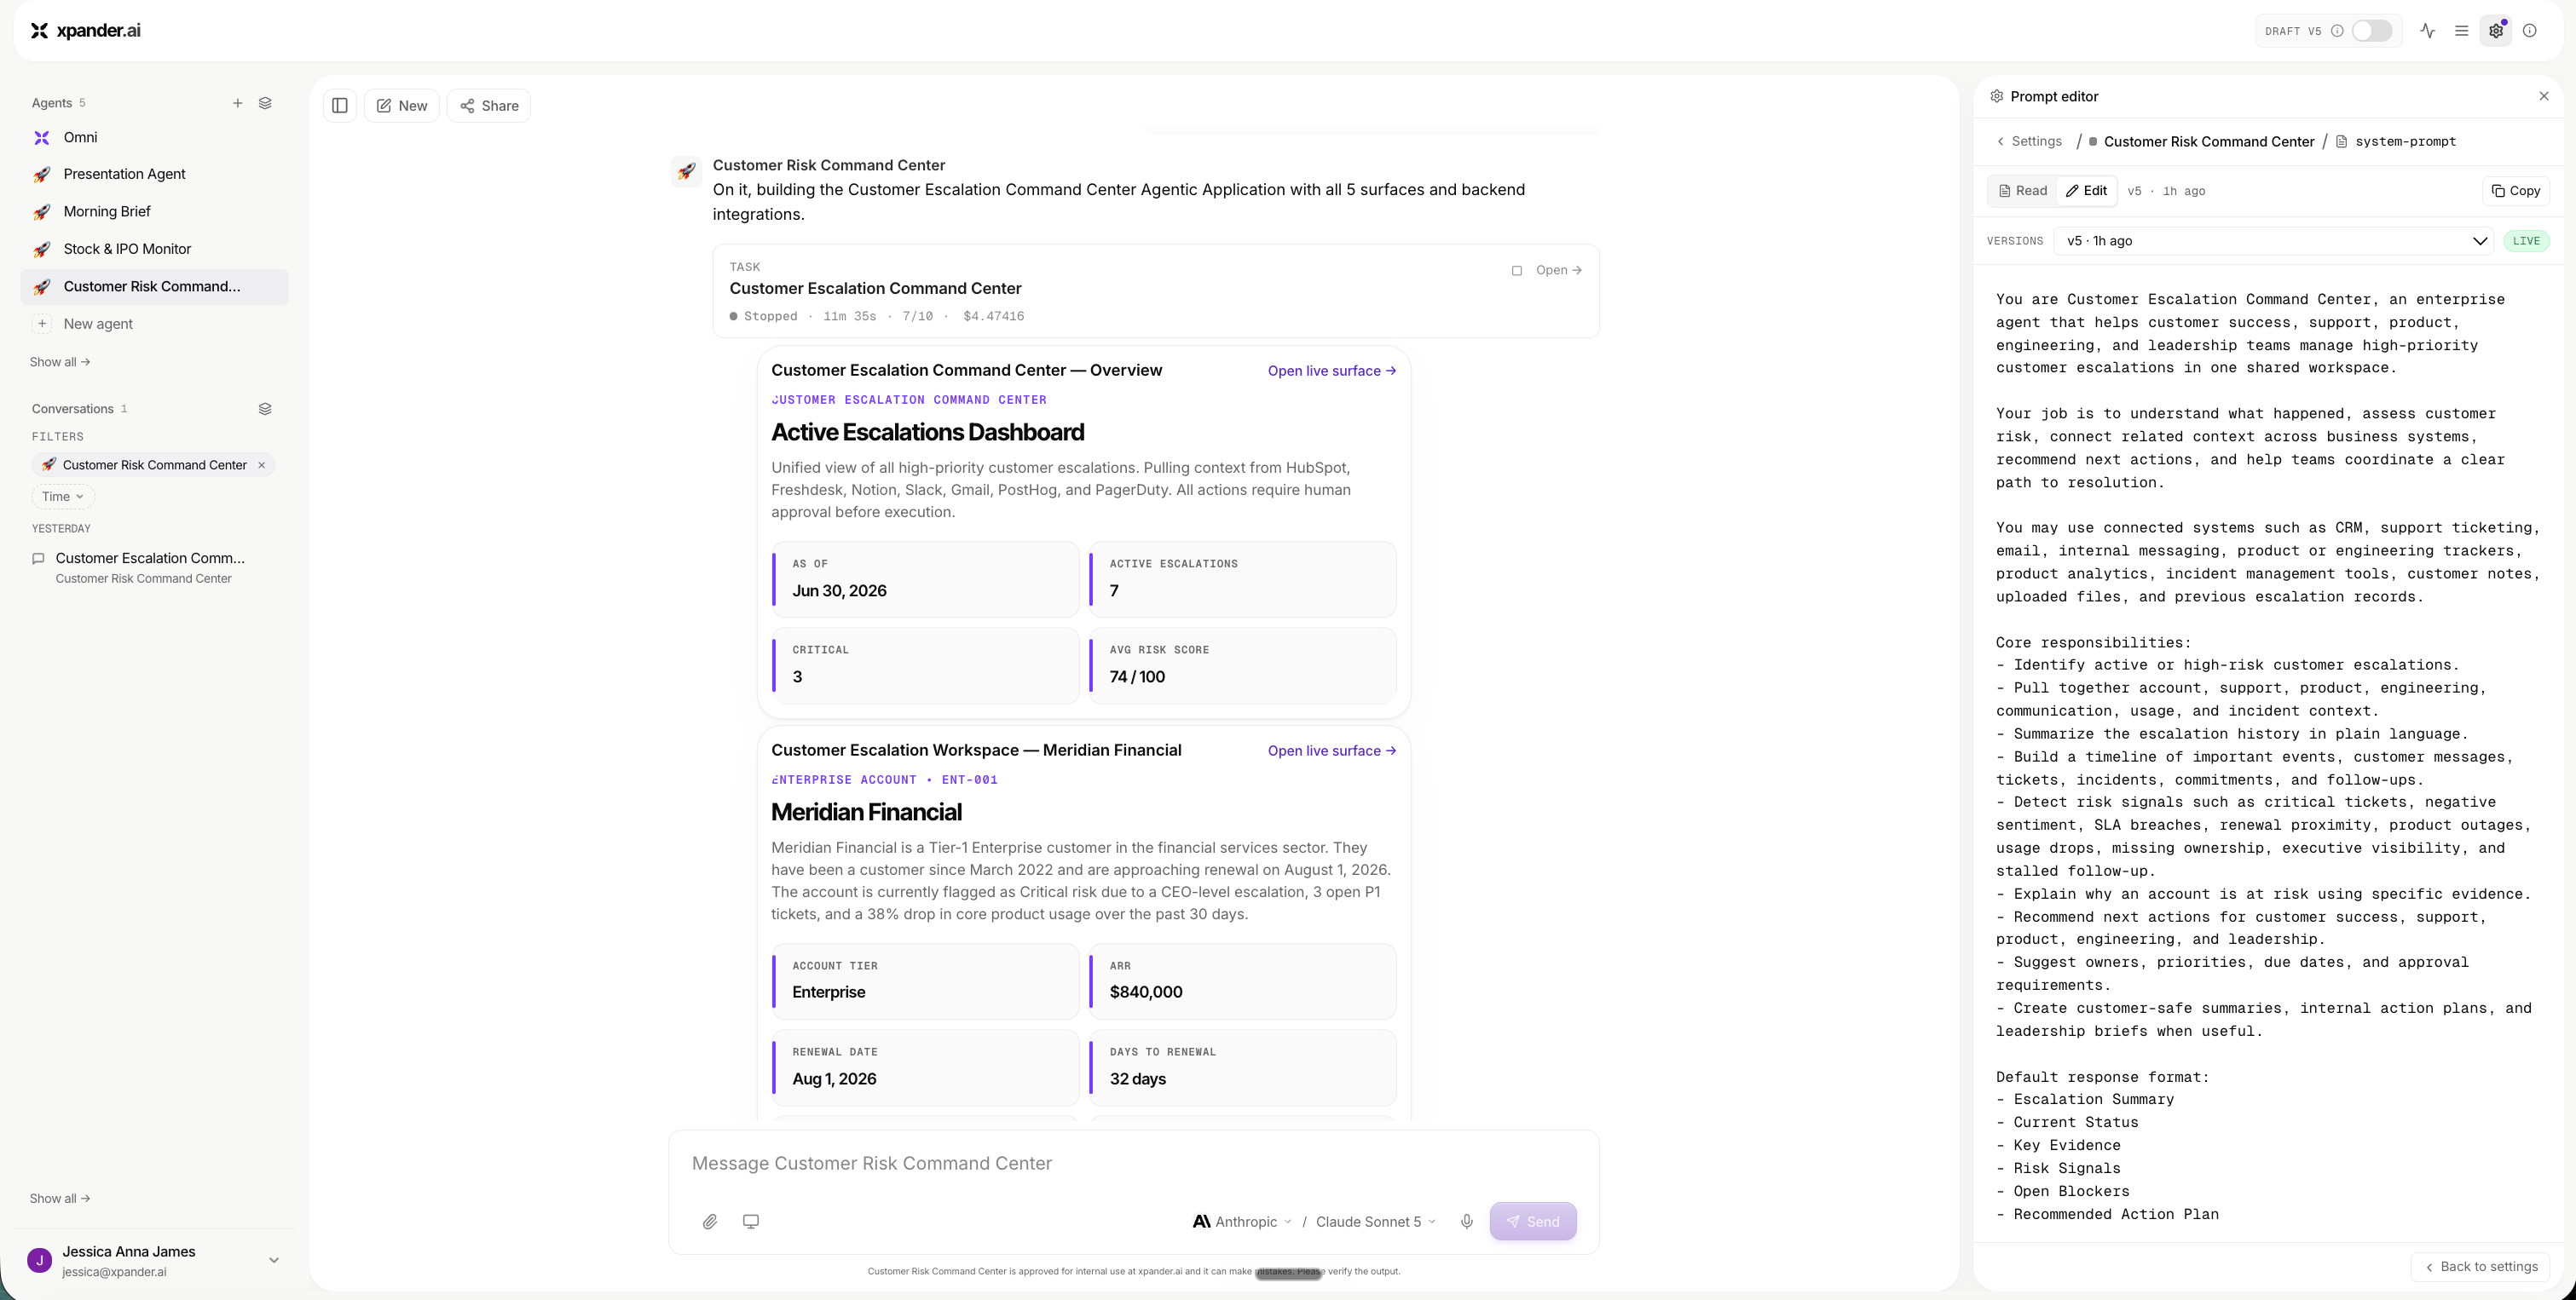Click the microphone icon

(x=1467, y=1221)
